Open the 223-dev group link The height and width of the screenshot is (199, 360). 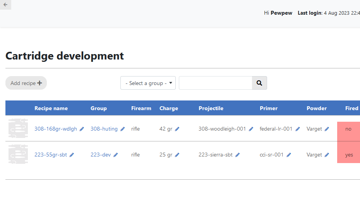(x=101, y=155)
